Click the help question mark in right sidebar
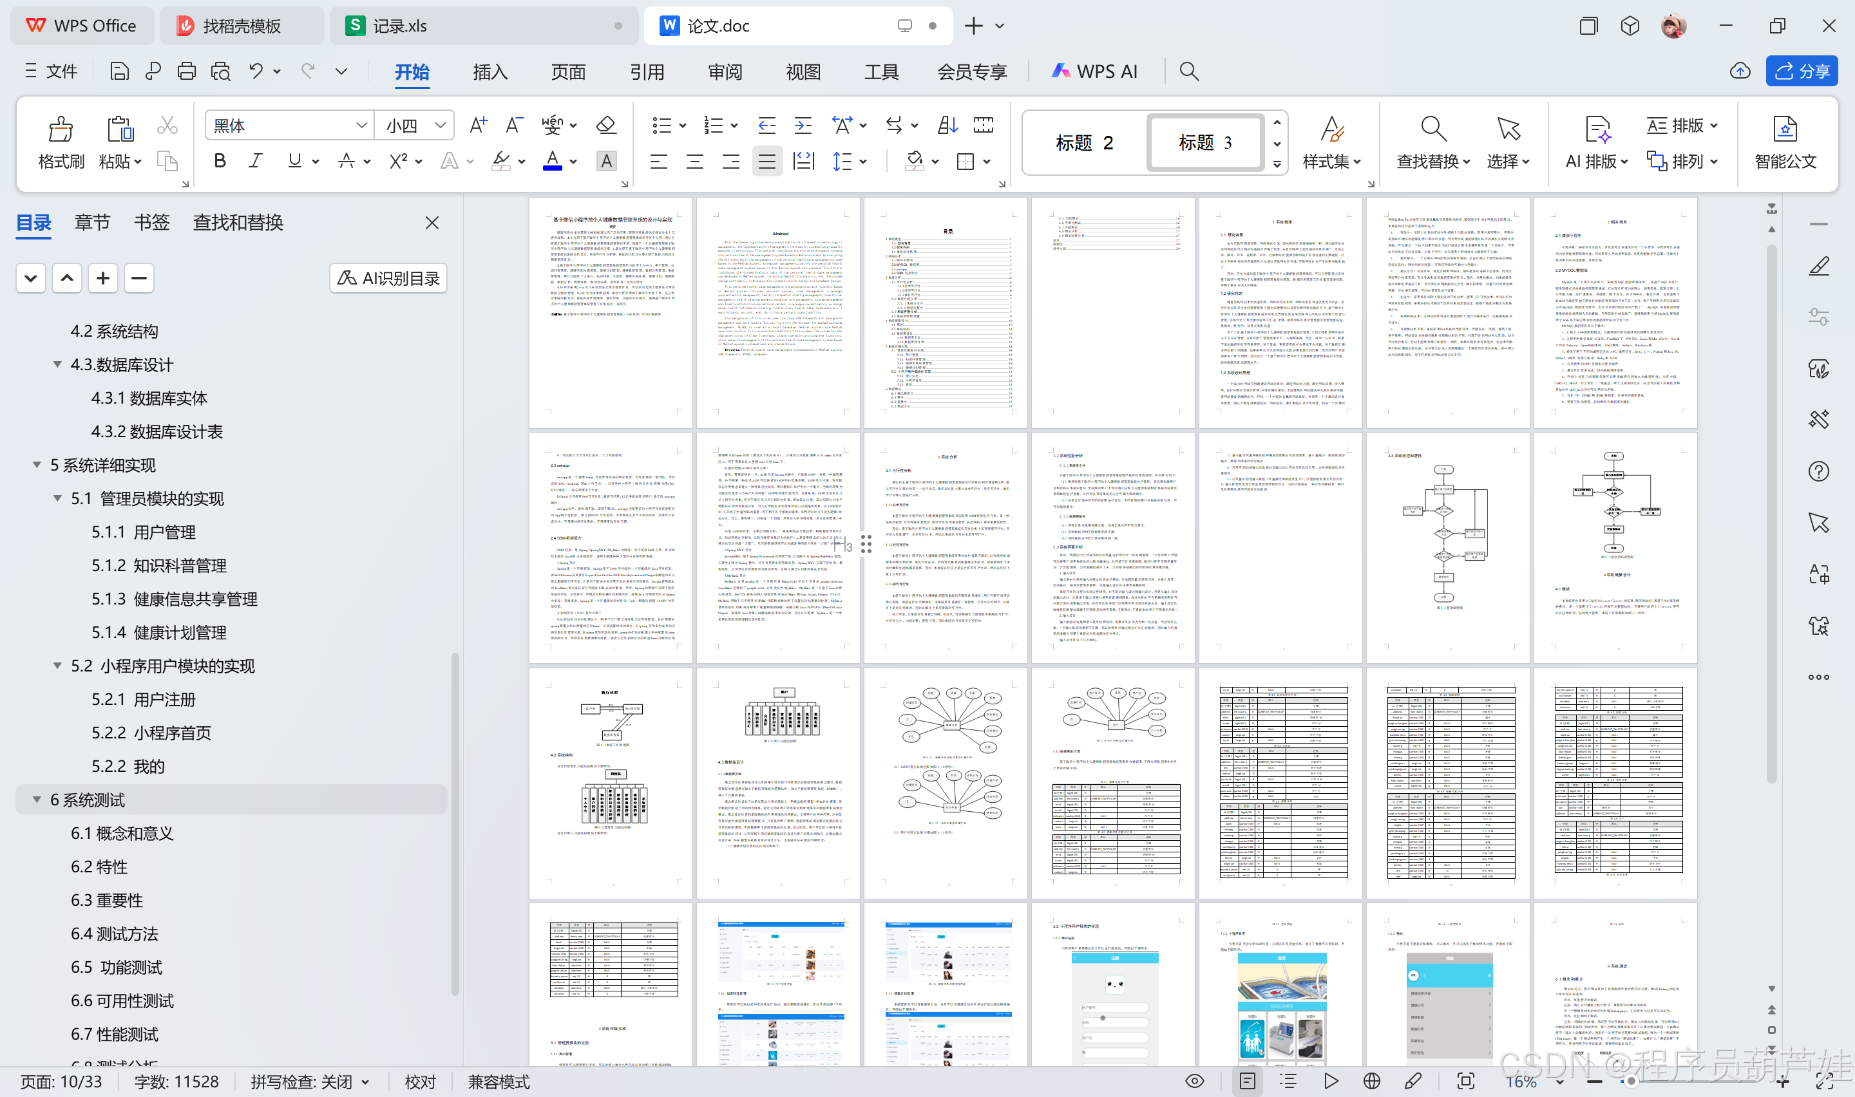1855x1097 pixels. 1819,472
